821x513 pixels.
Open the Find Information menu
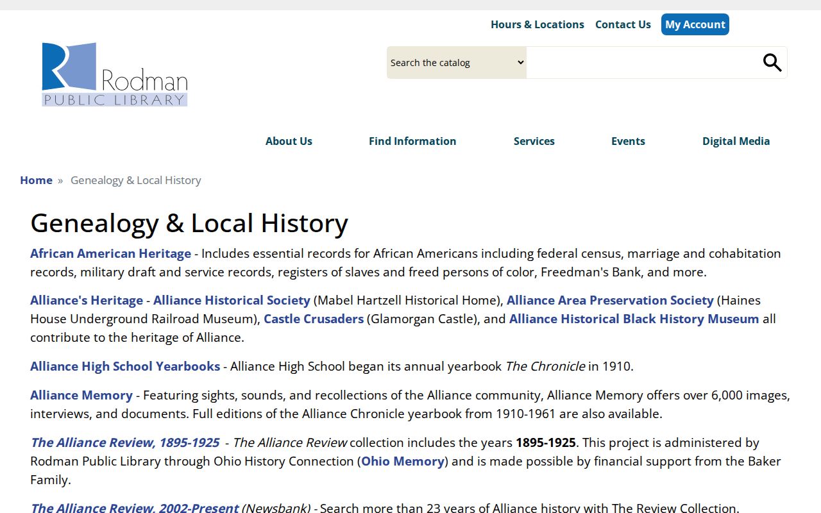tap(412, 141)
